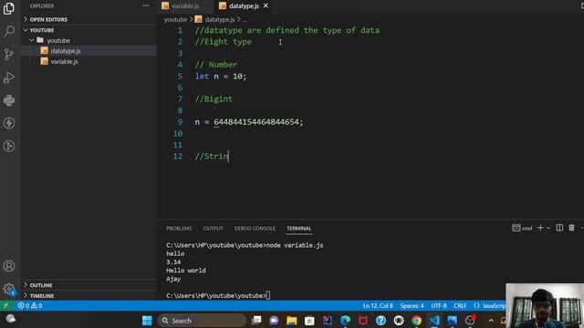Open Task View on the taskbar
Viewport: 584px width, 328px height.
(256, 321)
